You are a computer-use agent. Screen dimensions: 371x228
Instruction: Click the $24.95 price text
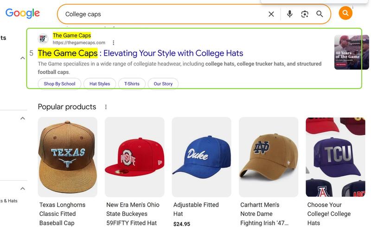[181, 224]
